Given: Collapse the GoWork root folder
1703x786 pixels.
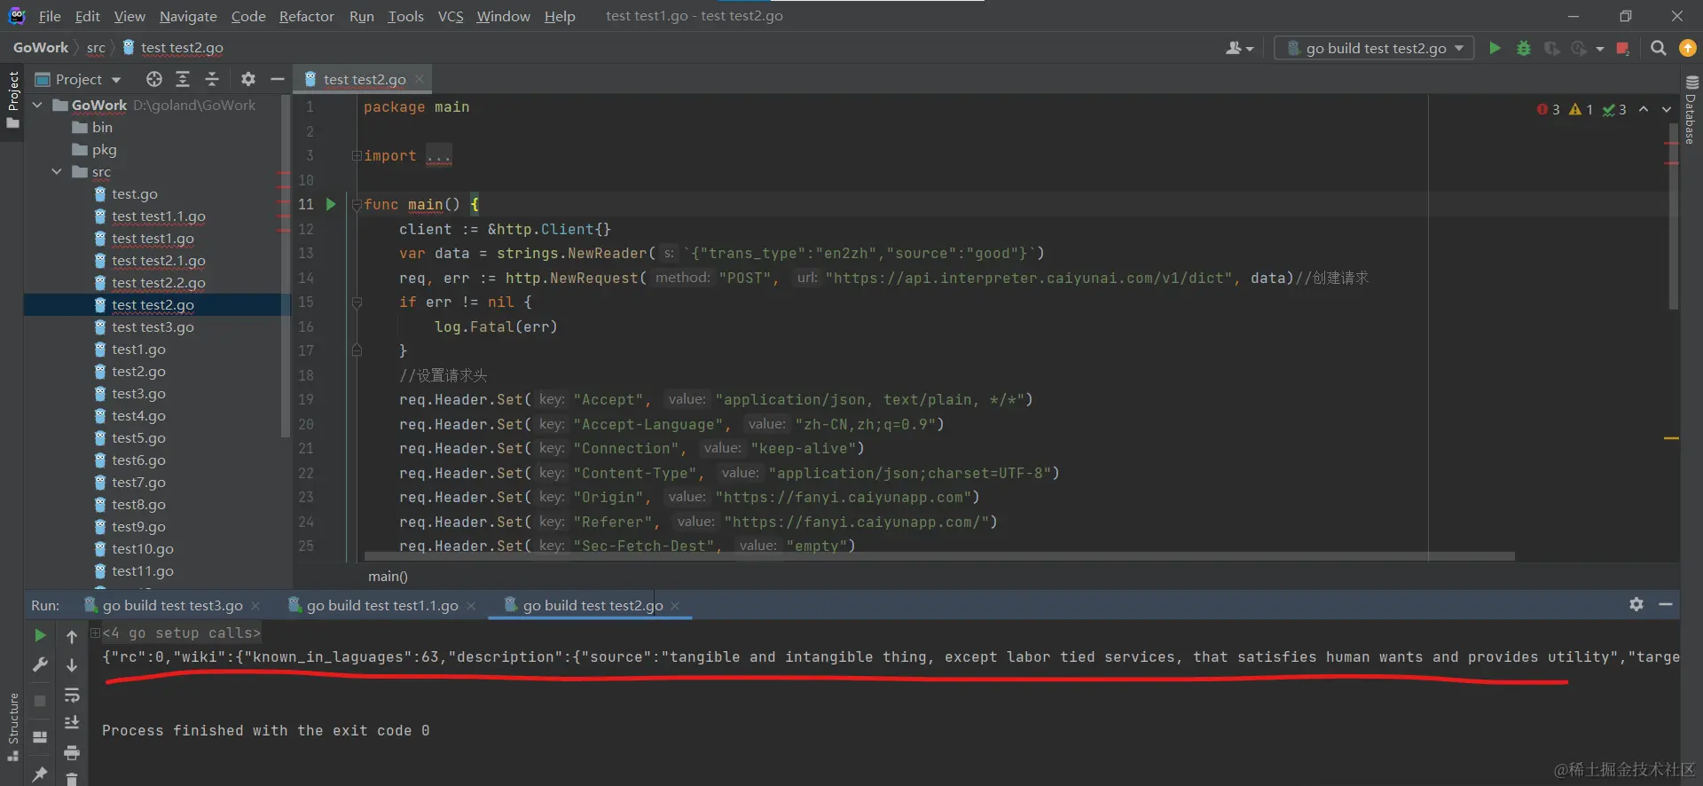Looking at the screenshot, I should pyautogui.click(x=38, y=105).
